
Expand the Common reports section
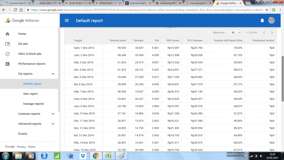click(53, 114)
